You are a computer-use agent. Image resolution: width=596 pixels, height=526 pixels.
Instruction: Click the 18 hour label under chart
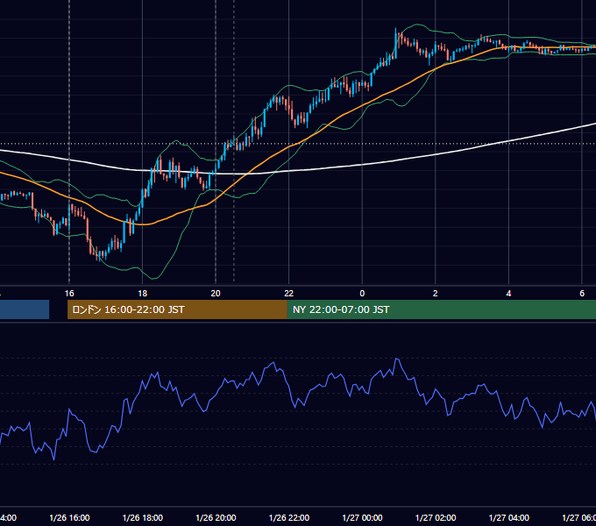[x=143, y=294]
